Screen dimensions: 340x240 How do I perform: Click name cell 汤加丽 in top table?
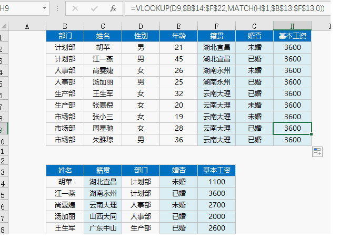point(103,82)
